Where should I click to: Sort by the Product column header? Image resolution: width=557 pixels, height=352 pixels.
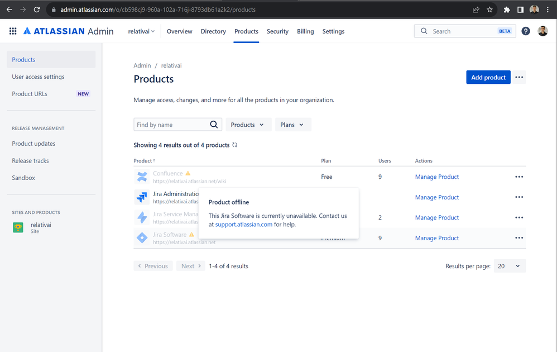point(144,161)
